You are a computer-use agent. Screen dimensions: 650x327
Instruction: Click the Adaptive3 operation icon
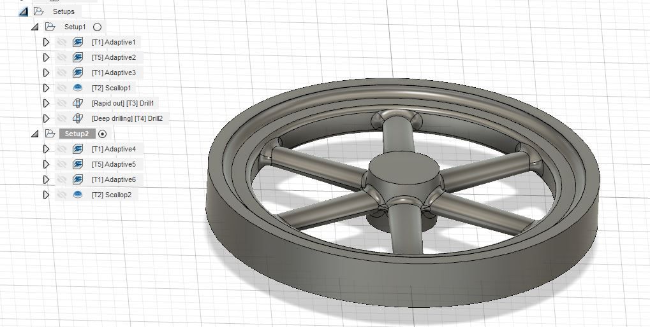[x=78, y=73]
